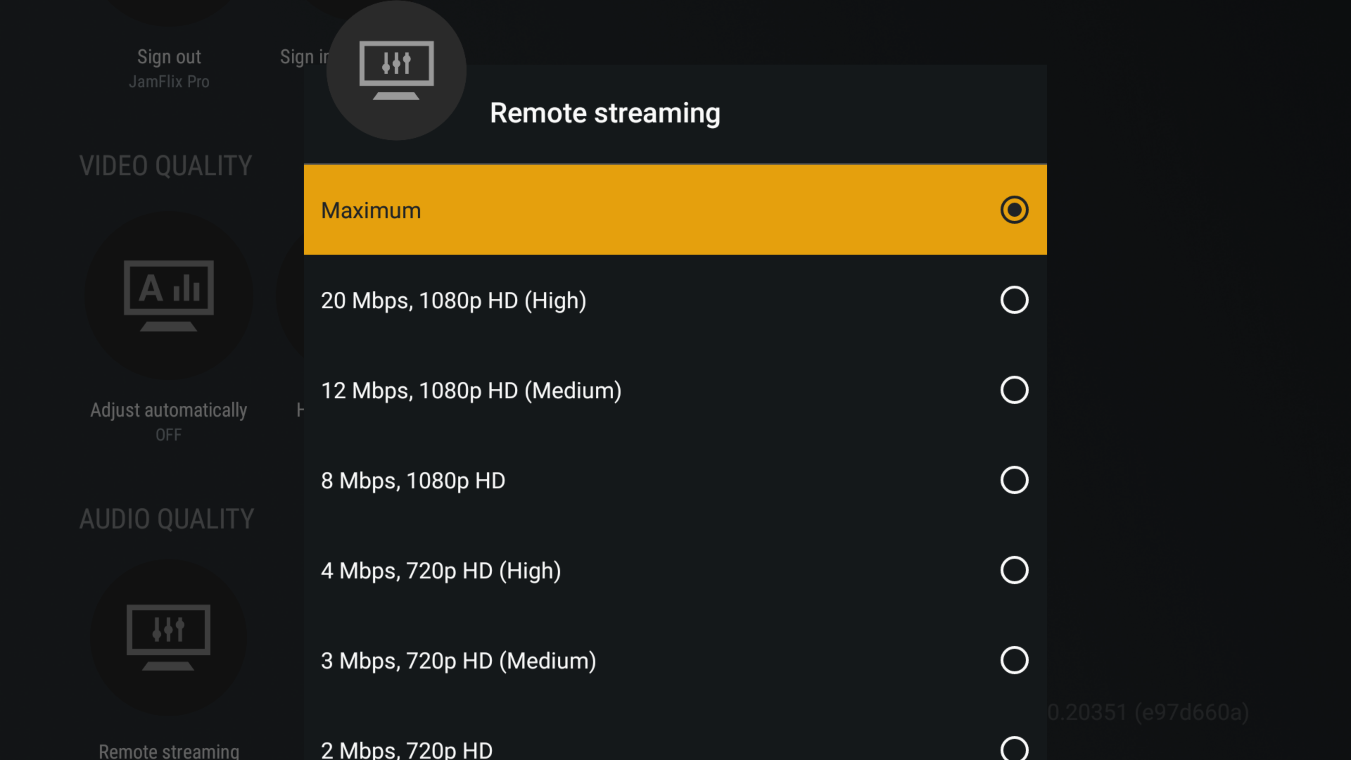Viewport: 1351px width, 760px height.
Task: Pick the 12 Mbps, 1080p HD (Medium) entry
Action: tap(675, 390)
